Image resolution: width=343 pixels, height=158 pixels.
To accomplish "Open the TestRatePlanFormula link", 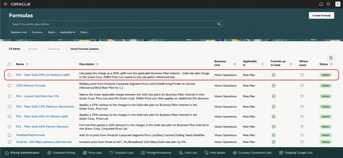I will tap(31, 135).
